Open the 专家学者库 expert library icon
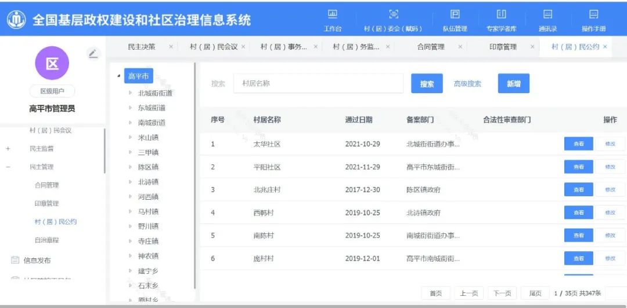Image resolution: width=627 pixels, height=308 pixels. tap(501, 20)
